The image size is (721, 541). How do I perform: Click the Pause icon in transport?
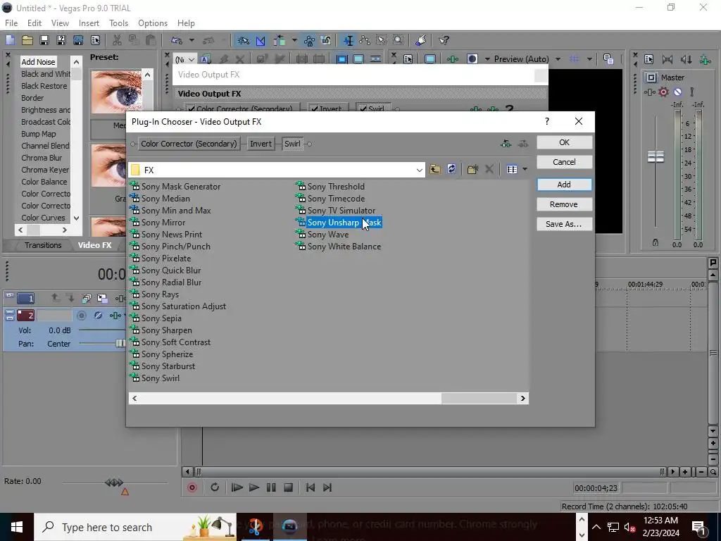click(x=271, y=487)
